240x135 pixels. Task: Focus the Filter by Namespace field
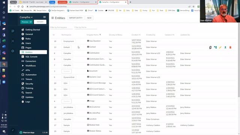point(61,27)
